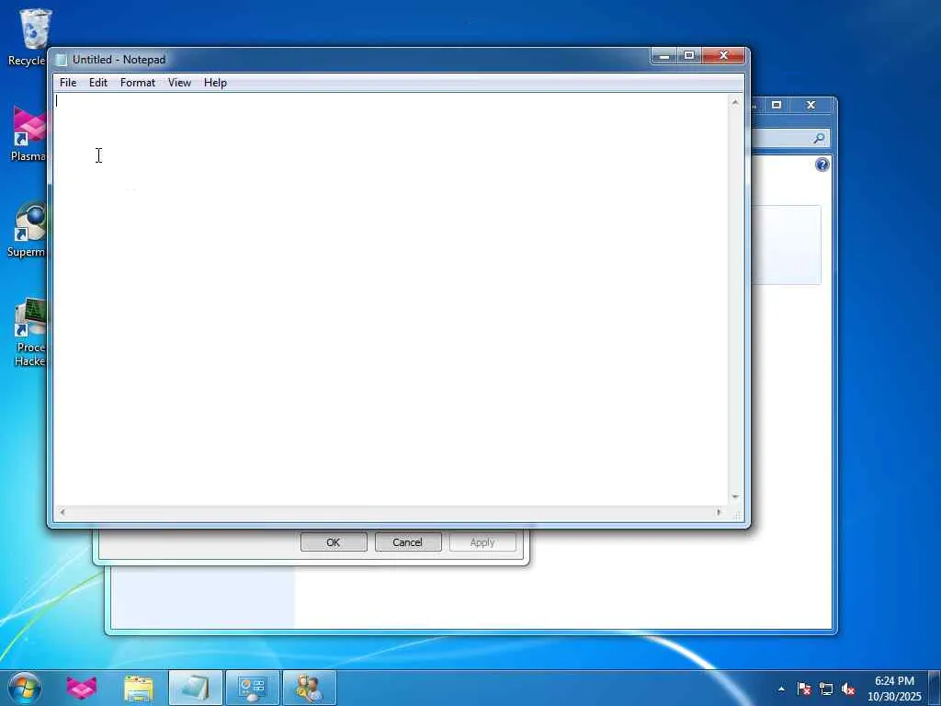Click the network tray icon
Viewport: 941px width, 706px height.
click(x=826, y=689)
